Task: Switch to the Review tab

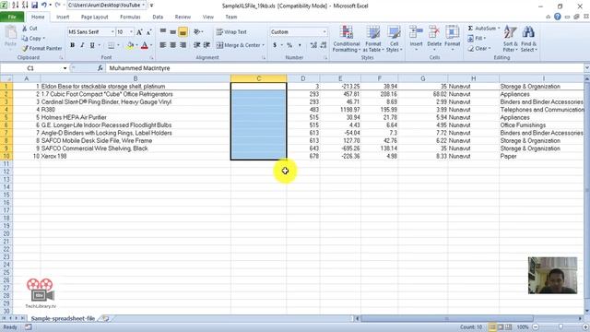Action: click(x=183, y=17)
